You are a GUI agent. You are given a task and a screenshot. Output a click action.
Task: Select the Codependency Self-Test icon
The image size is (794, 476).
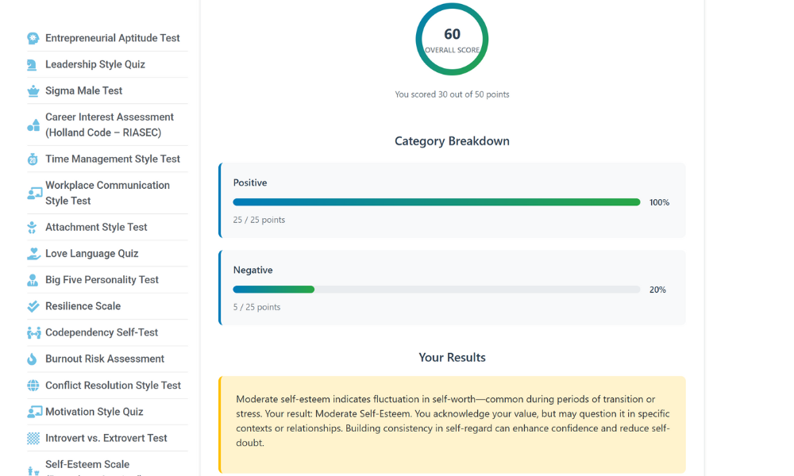[x=33, y=332]
